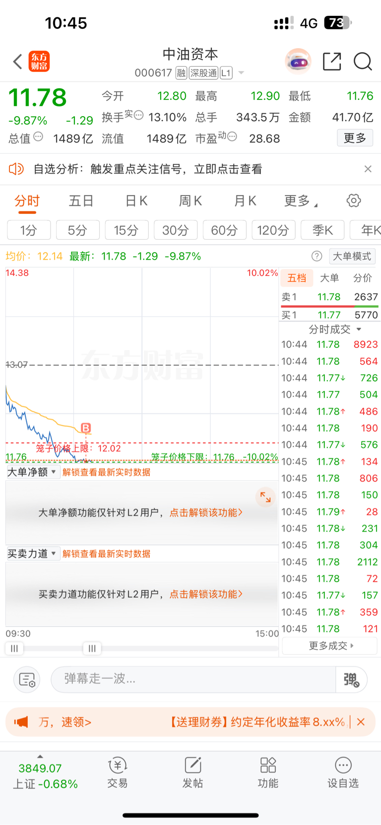Tap the speaker announcement icon
This screenshot has width=381, height=825.
[16, 169]
